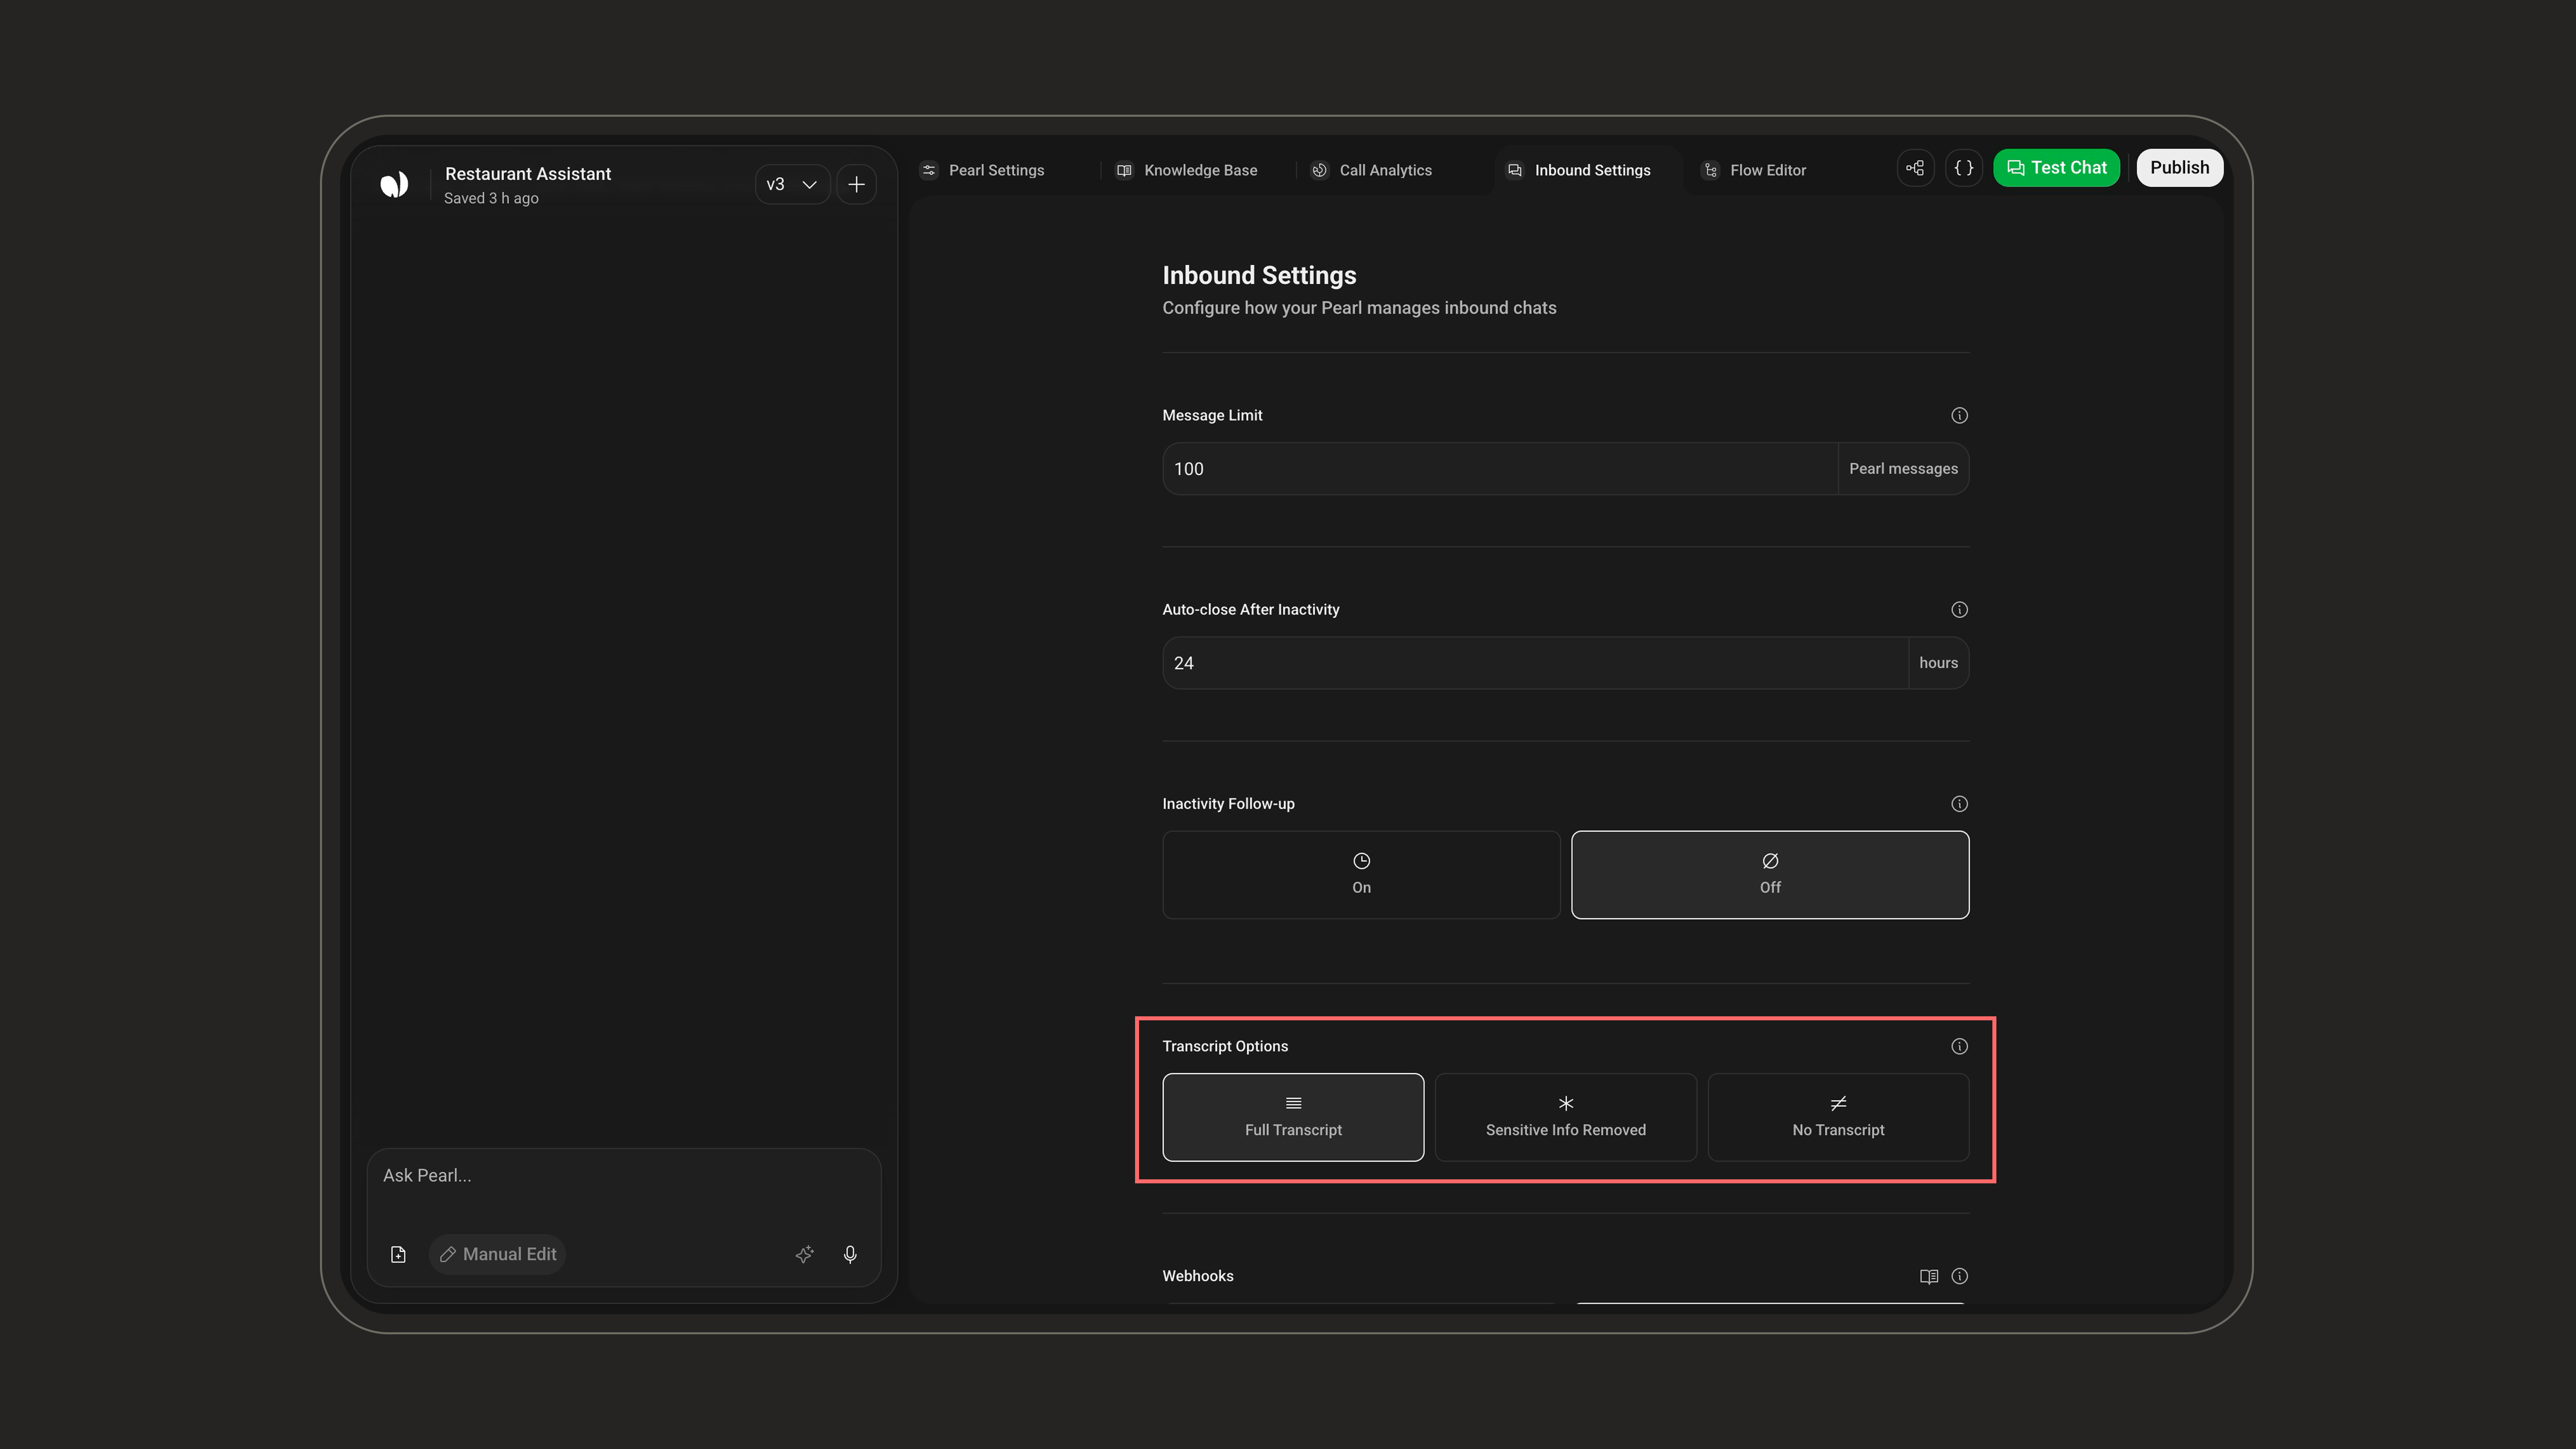Select the Full Transcript option
The image size is (2576, 1449).
1293,1117
